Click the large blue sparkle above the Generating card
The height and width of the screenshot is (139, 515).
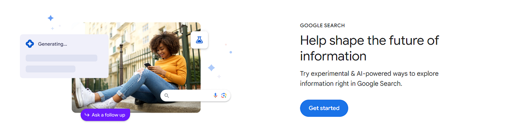pos(50,18)
